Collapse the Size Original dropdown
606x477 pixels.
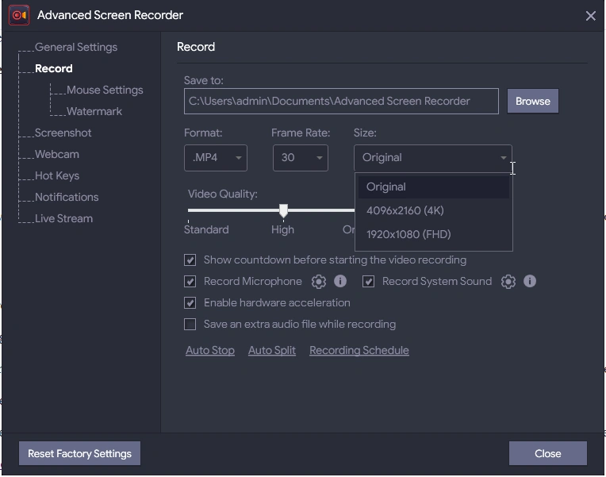click(x=433, y=158)
